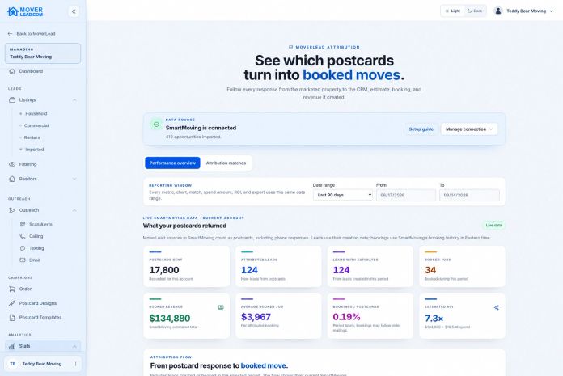Viewport: 563px width, 376px height.
Task: Open the Setup guide
Action: point(421,129)
